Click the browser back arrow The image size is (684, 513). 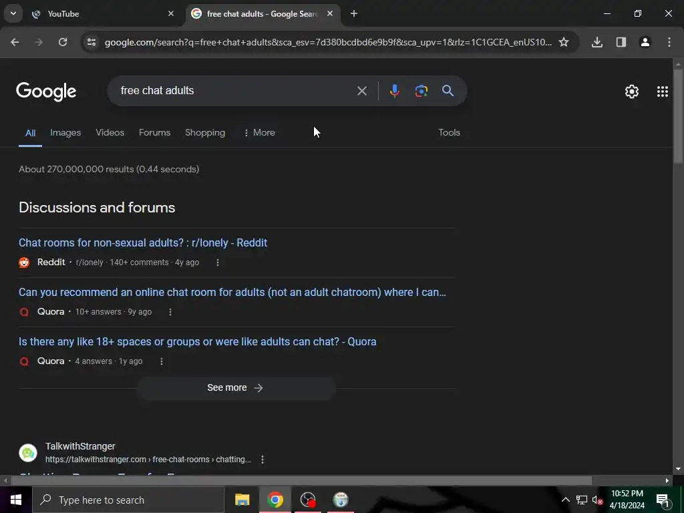15,42
